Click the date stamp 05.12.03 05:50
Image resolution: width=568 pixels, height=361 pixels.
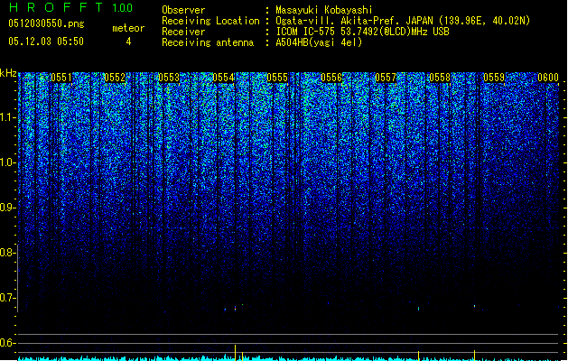point(46,42)
